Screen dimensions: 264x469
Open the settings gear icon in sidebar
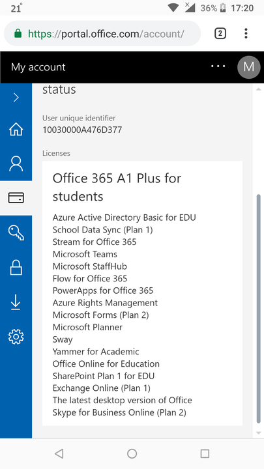click(x=16, y=337)
